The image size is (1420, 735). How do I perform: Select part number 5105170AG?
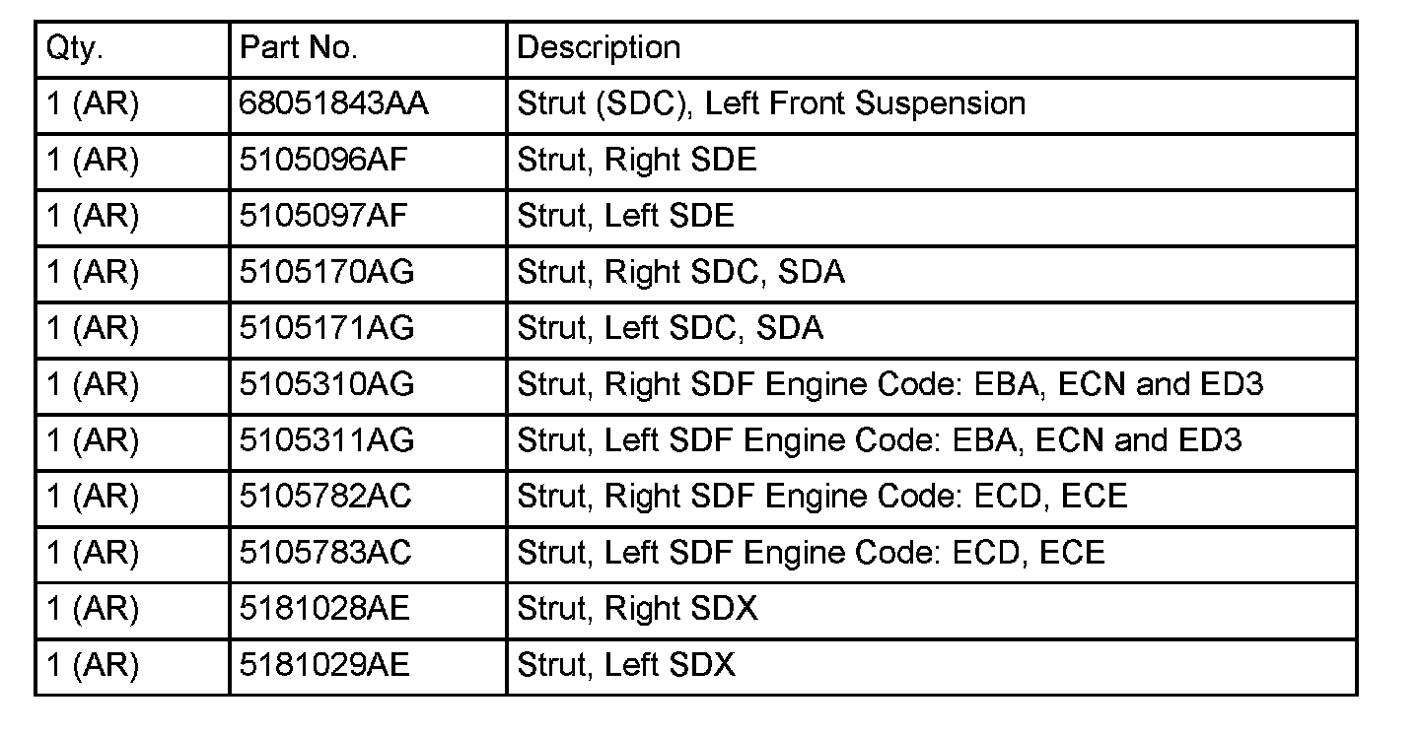click(x=326, y=272)
